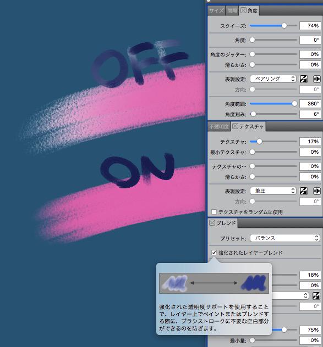Click invert expression icon beside 筆圧 dropdown
323x347 pixels.
(304, 191)
